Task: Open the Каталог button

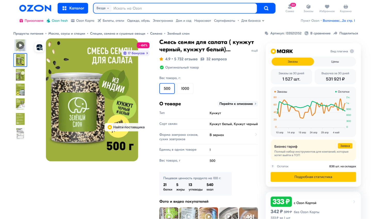Action: point(73,8)
